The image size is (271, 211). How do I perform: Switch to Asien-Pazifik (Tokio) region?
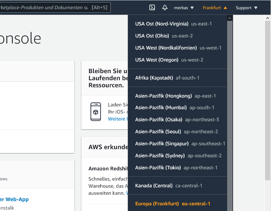tap(176, 168)
